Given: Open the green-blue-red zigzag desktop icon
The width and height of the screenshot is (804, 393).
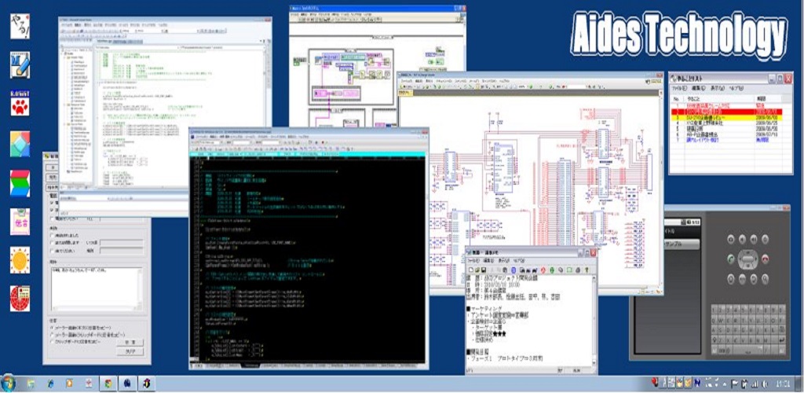Looking at the screenshot, I should point(20,183).
